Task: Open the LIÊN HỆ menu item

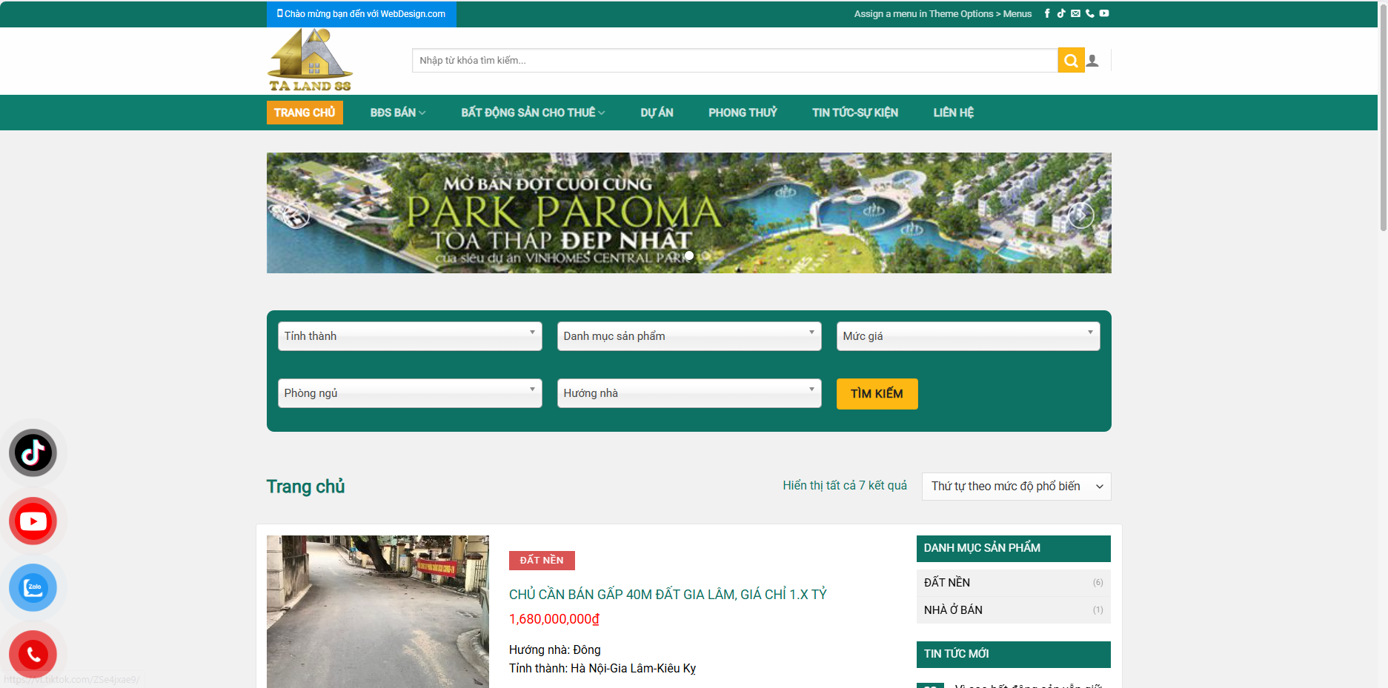Action: pos(953,113)
